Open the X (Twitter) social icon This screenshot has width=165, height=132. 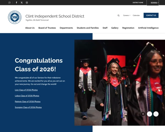tap(22, 2)
